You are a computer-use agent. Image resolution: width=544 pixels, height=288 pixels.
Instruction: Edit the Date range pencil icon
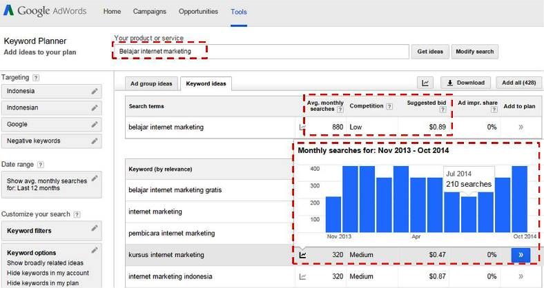[95, 178]
